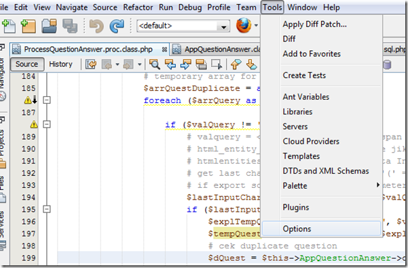The image size is (408, 268).
Task: Click the Back navigation icon in editor toolbar
Action: click(107, 64)
